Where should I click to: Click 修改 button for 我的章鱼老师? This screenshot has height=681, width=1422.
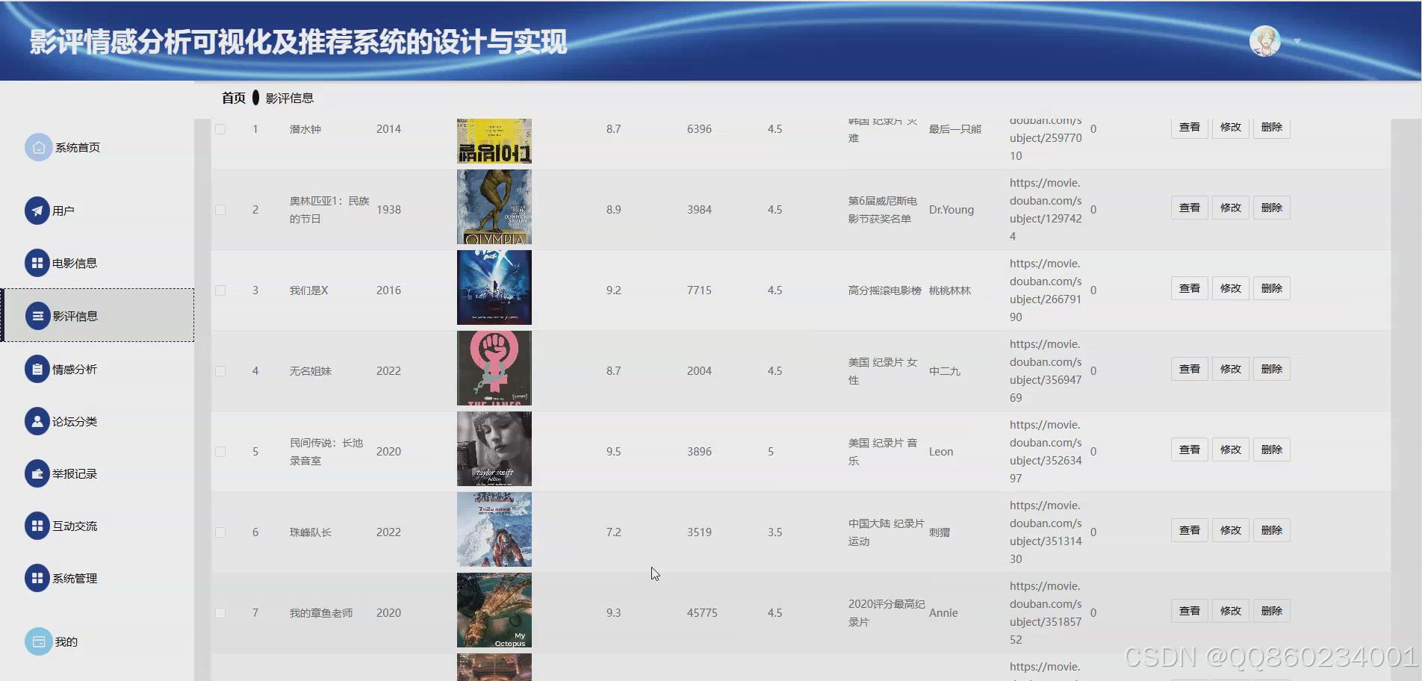click(x=1231, y=611)
